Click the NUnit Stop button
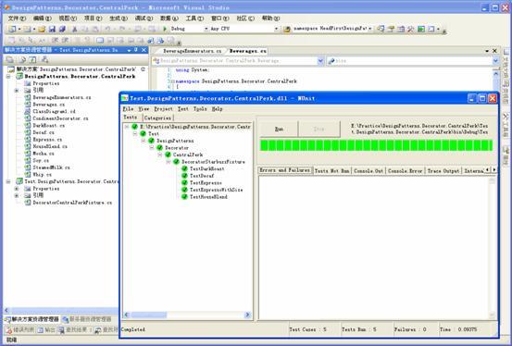 pos(318,130)
